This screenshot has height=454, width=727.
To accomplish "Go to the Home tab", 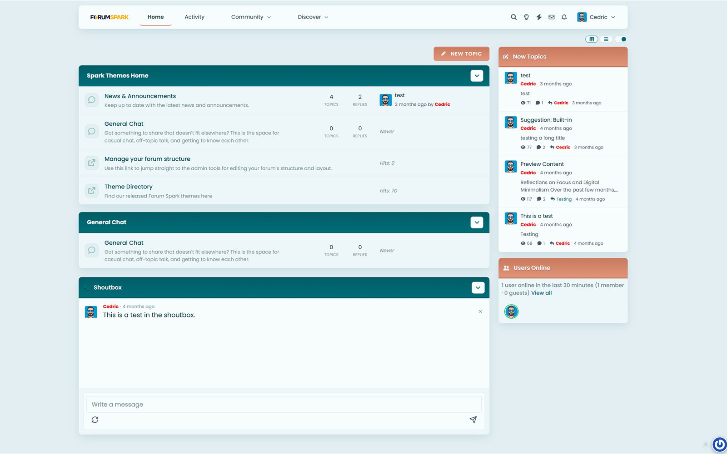I will coord(155,17).
